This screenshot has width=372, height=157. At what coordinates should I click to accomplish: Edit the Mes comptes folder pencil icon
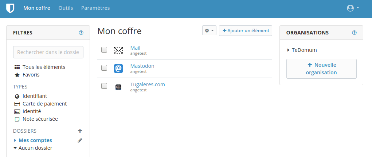coord(80,140)
